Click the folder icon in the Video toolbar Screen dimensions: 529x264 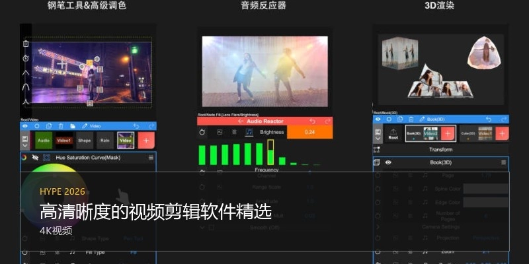pyautogui.click(x=73, y=126)
